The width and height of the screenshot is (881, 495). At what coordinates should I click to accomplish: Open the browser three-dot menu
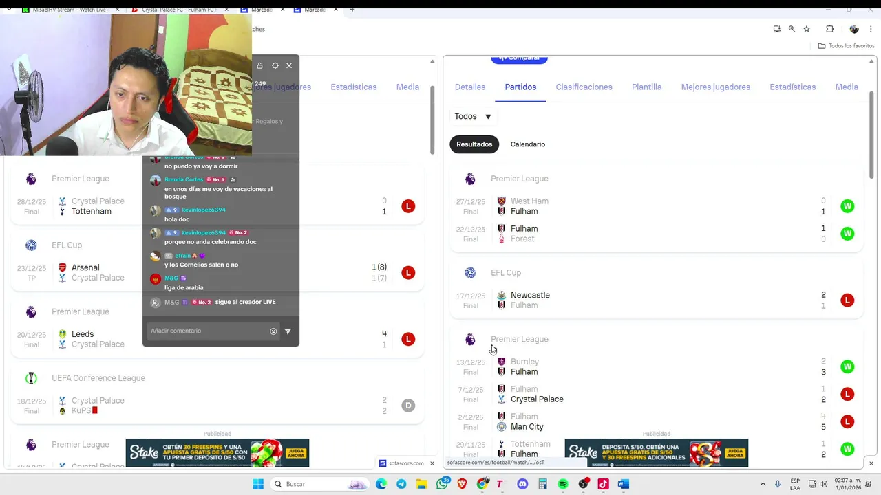coord(870,29)
